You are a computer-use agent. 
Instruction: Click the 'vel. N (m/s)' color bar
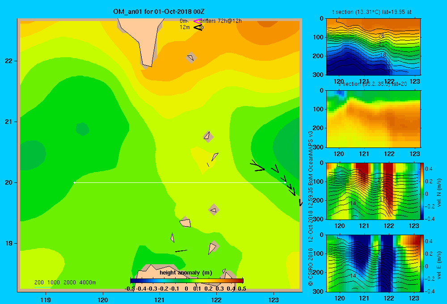tap(422, 191)
